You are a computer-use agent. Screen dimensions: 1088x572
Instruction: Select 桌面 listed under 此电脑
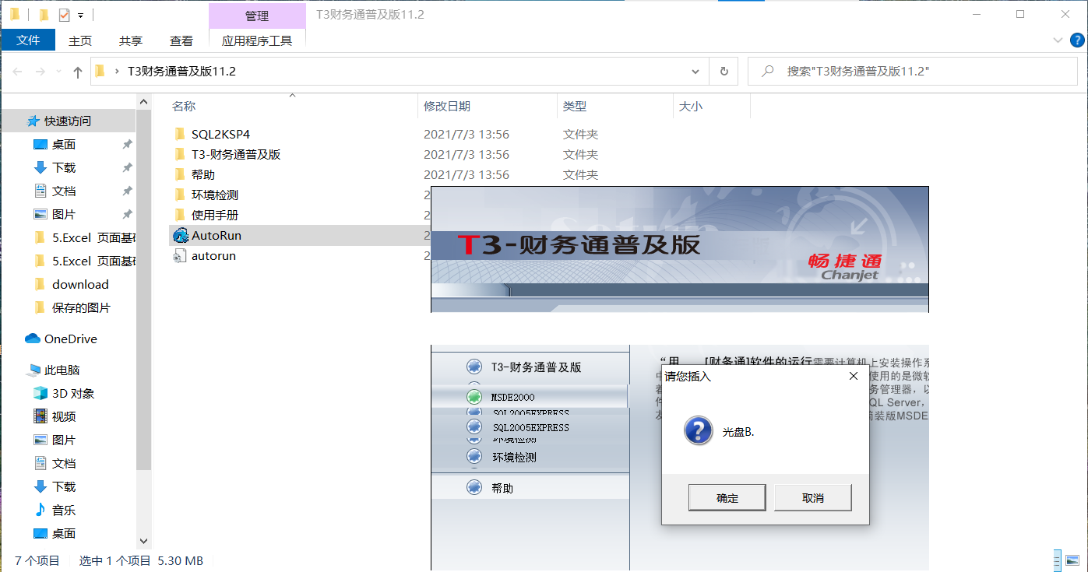pyautogui.click(x=64, y=533)
